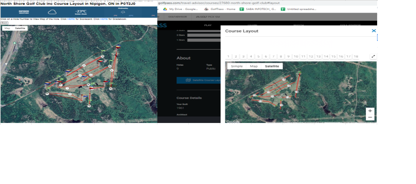
Task: Select hole 13 in Course Layout
Action: pyautogui.click(x=318, y=56)
